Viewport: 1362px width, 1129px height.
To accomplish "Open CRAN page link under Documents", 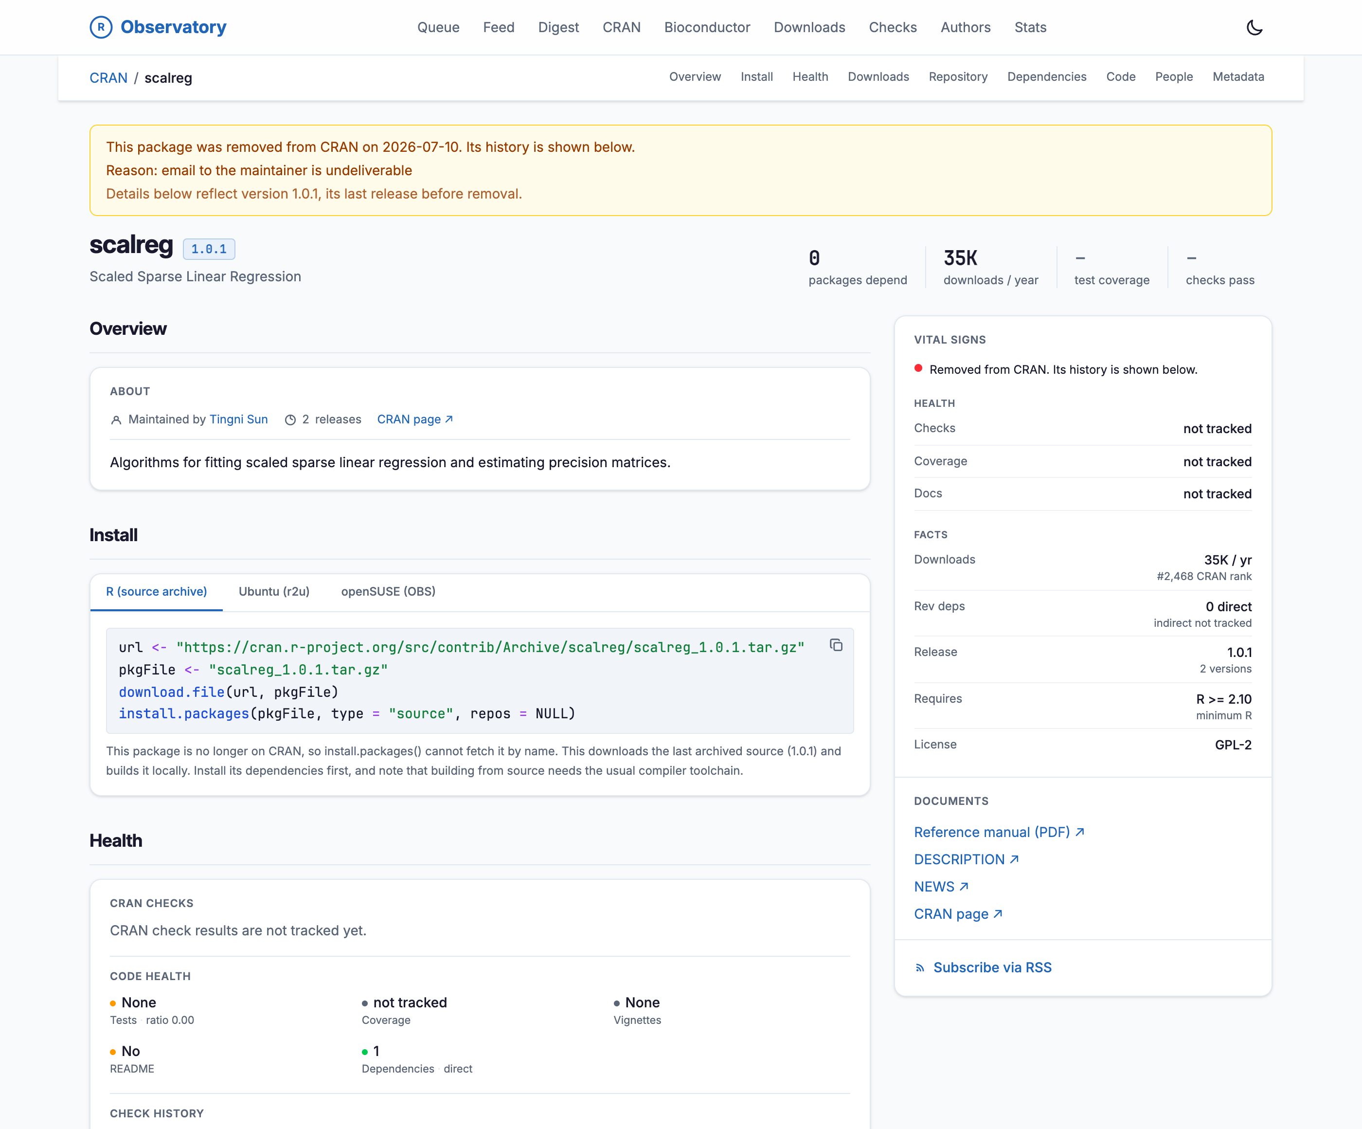I will pos(958,914).
